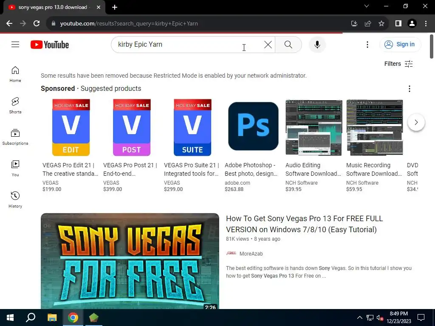
Task: Click the address bar URL
Action: (129, 24)
